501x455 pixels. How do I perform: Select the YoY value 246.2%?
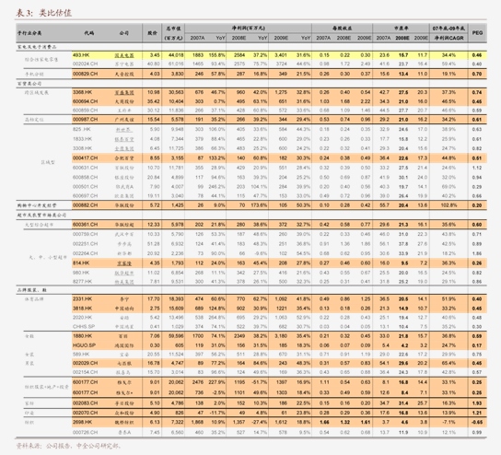[217, 186]
